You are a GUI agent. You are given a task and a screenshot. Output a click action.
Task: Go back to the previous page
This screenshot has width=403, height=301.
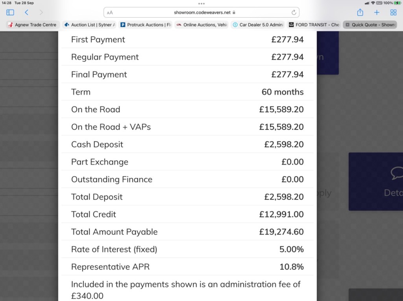(x=26, y=13)
